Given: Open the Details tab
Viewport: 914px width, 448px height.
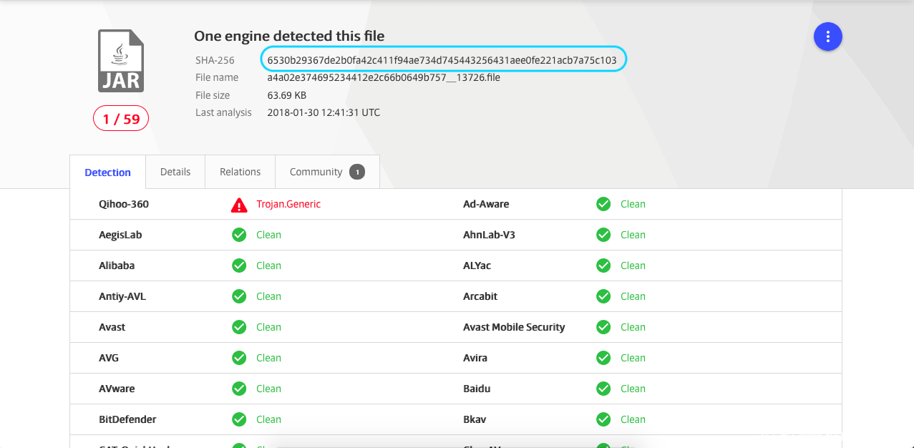Looking at the screenshot, I should [x=175, y=172].
